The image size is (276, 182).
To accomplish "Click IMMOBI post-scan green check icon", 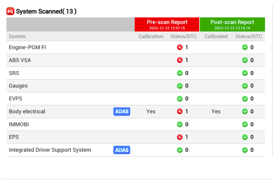I will (245, 124).
